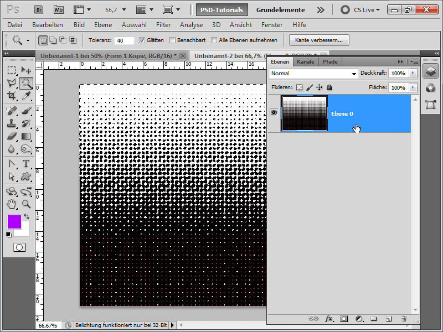Select the Clone Stamp tool

pos(12,123)
